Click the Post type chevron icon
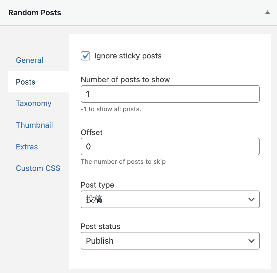 [x=251, y=199]
